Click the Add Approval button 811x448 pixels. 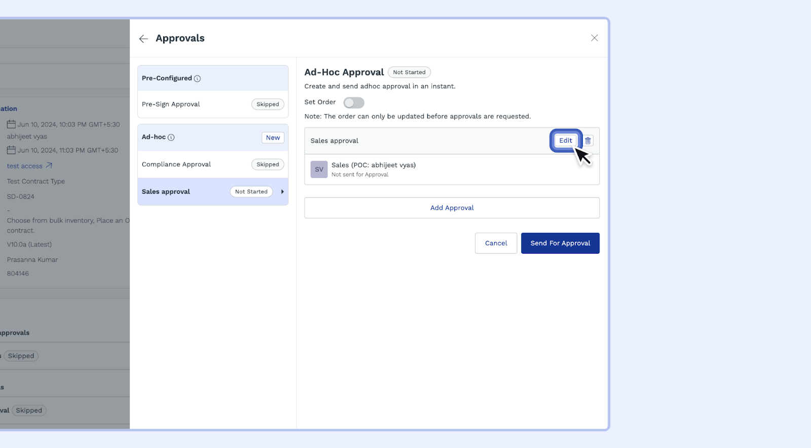[452, 208]
